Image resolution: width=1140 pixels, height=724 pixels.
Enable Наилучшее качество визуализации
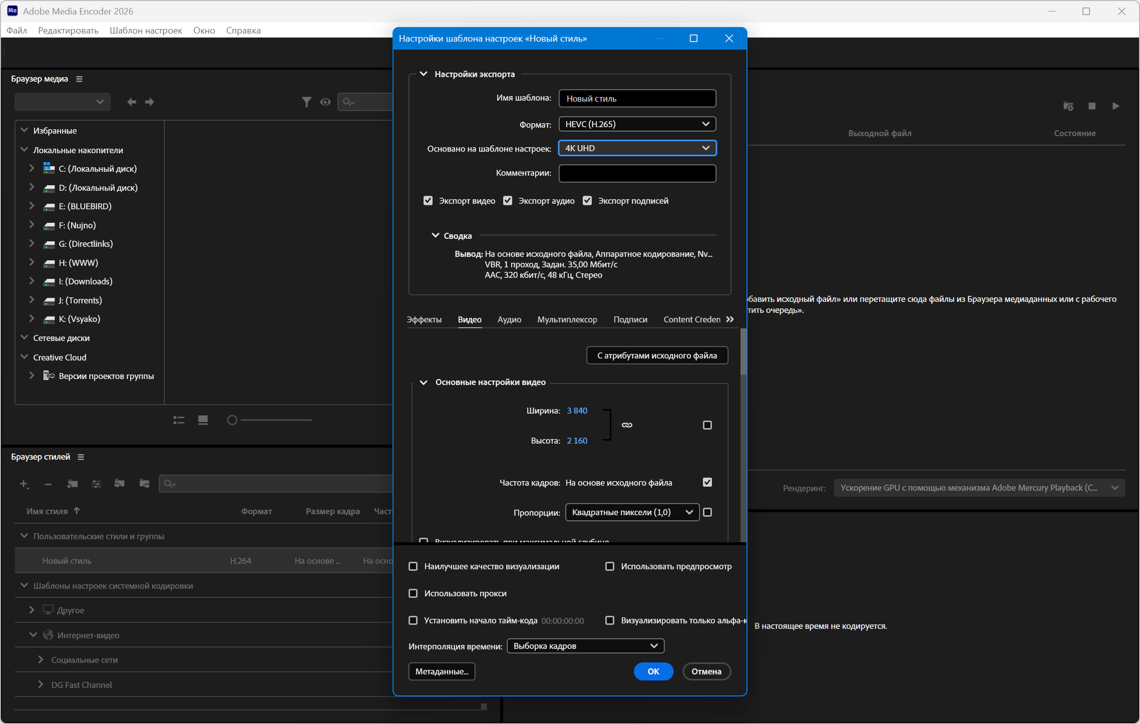pos(413,566)
